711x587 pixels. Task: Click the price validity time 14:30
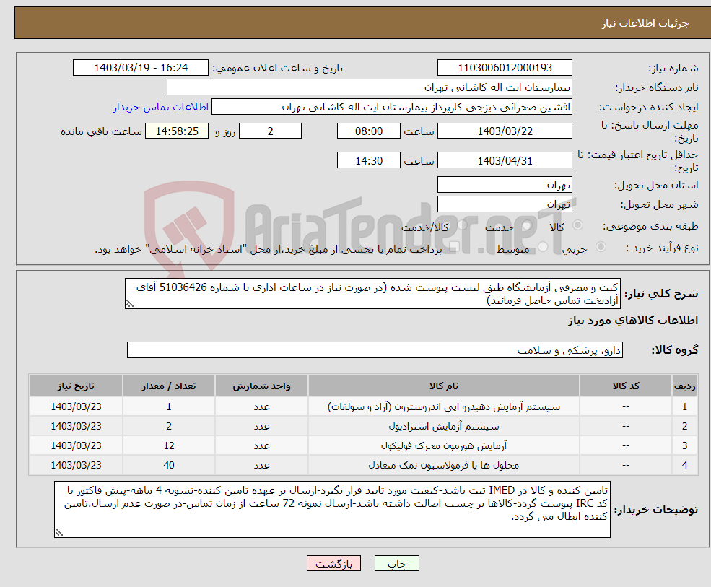point(369,160)
